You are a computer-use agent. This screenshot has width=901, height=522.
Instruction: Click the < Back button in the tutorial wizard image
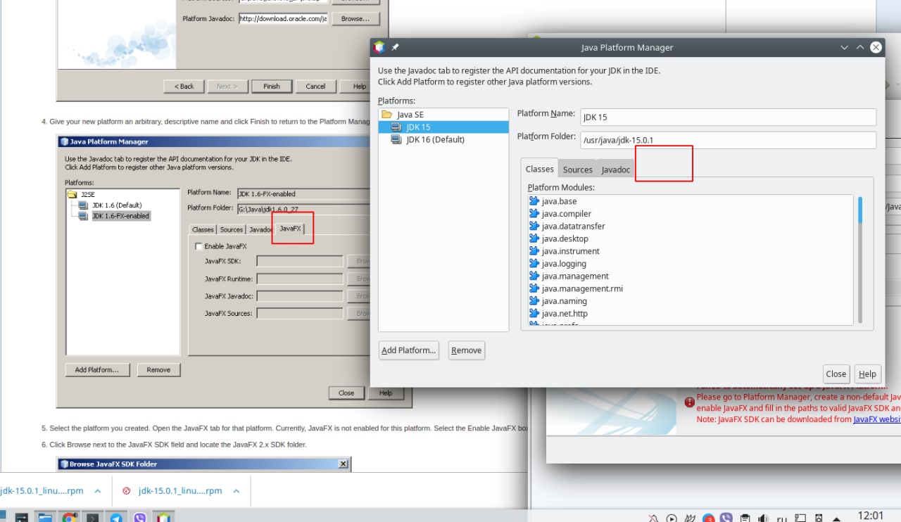pyautogui.click(x=184, y=87)
